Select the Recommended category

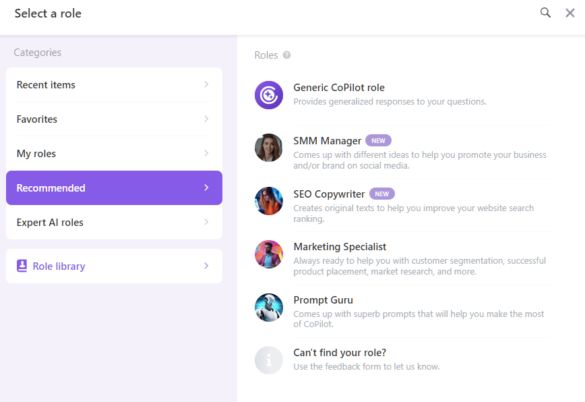click(114, 188)
